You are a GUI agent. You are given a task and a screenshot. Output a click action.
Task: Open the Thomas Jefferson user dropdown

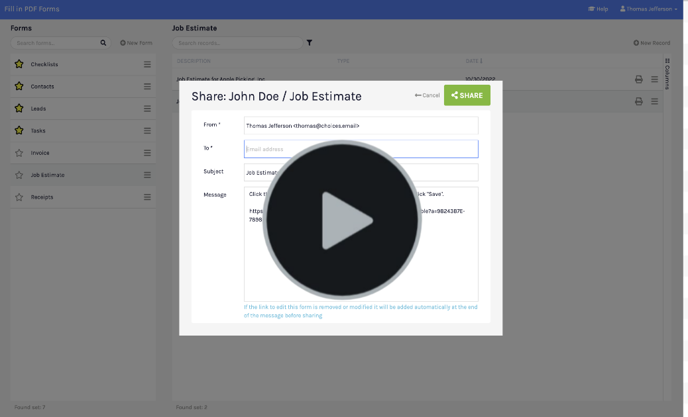pyautogui.click(x=648, y=9)
